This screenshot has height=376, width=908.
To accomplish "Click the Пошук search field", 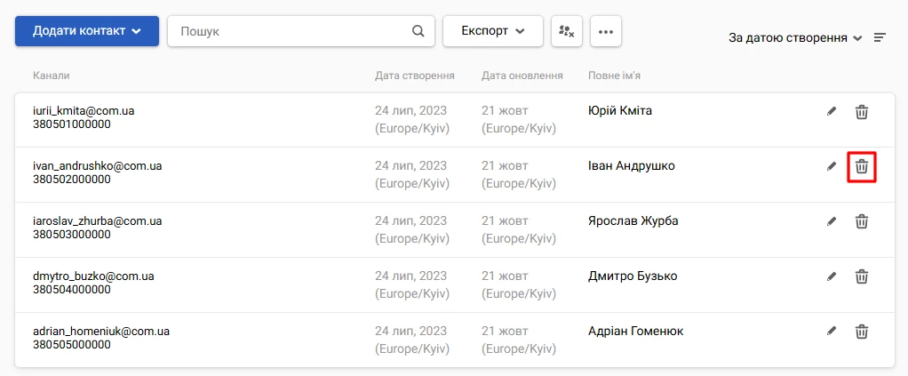I will pos(301,31).
